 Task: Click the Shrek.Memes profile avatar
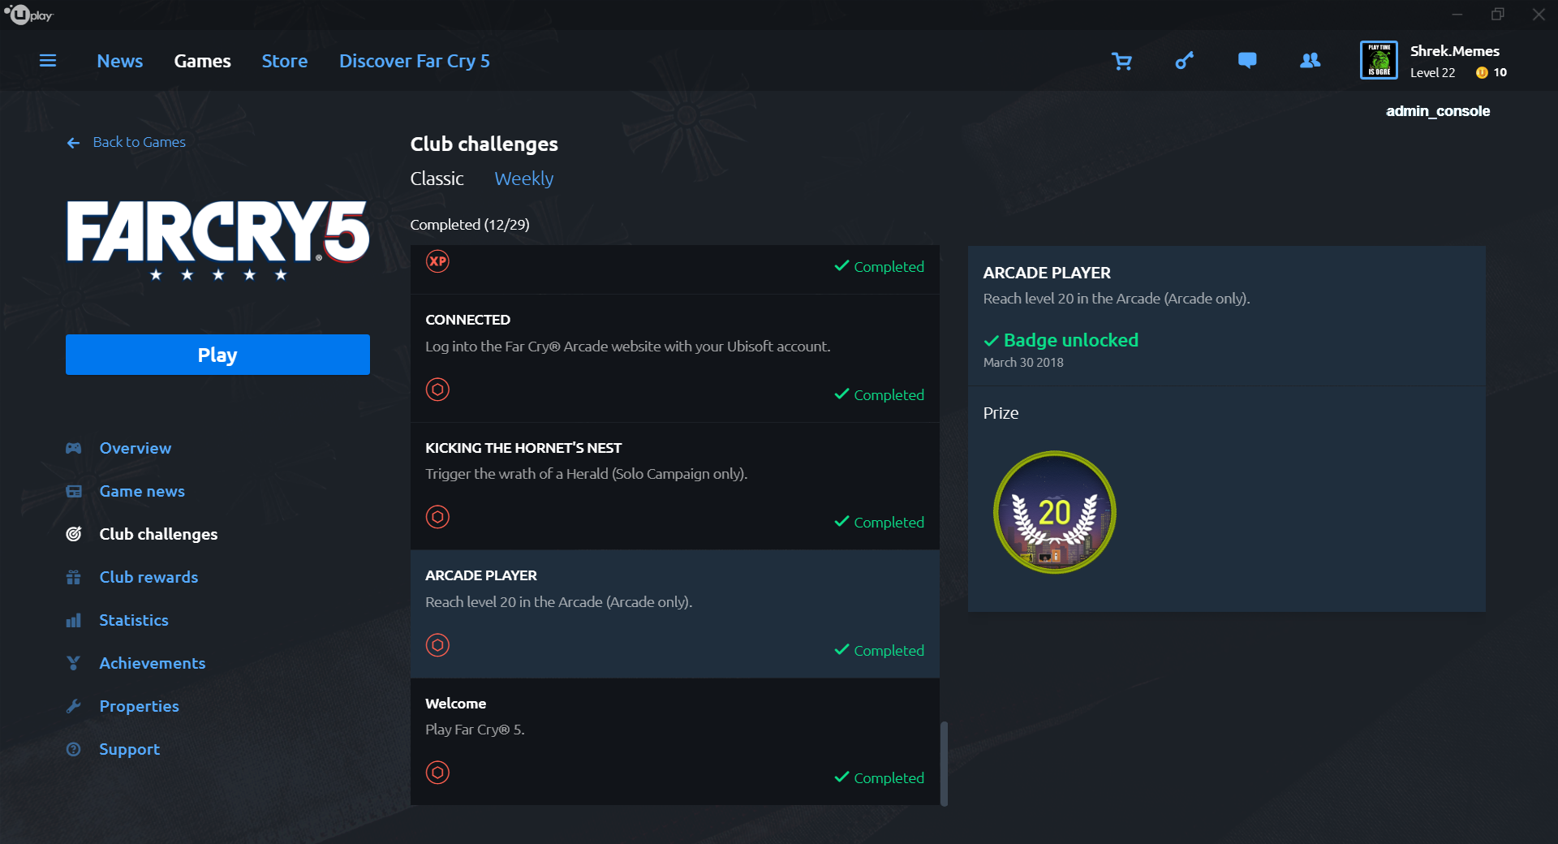pos(1379,60)
